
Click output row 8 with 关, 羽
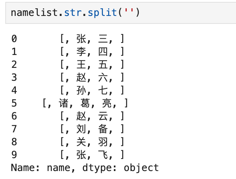[68, 142]
